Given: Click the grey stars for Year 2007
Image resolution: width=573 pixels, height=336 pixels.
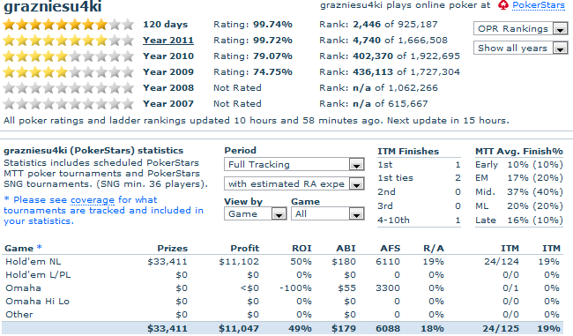Looking at the screenshot, I should (69, 104).
